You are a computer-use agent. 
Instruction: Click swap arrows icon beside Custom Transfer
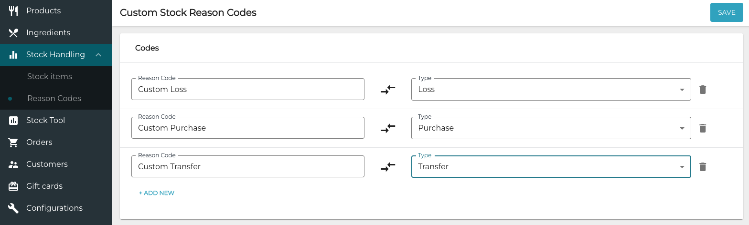click(388, 167)
